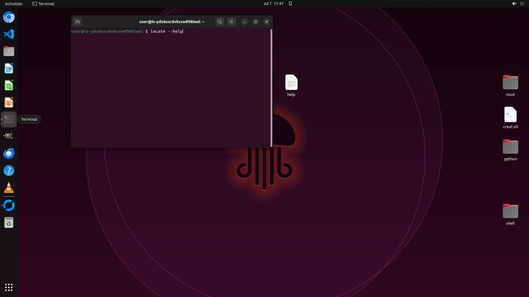Open Thunderbird mail from dock

tap(9, 153)
